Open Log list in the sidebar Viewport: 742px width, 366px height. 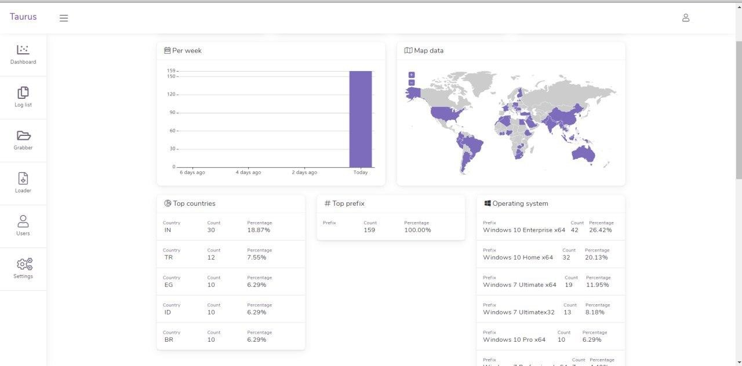click(23, 98)
